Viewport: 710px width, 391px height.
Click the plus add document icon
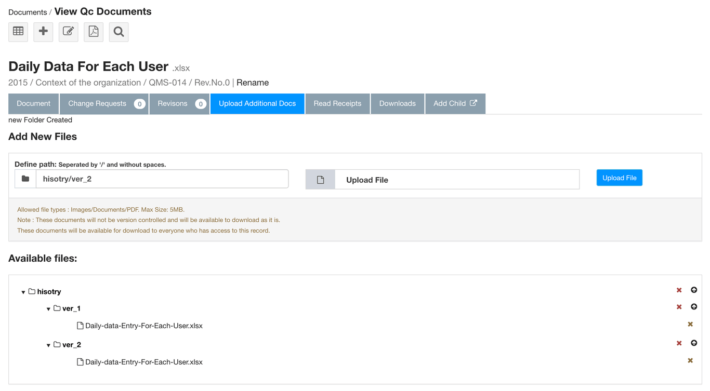43,32
